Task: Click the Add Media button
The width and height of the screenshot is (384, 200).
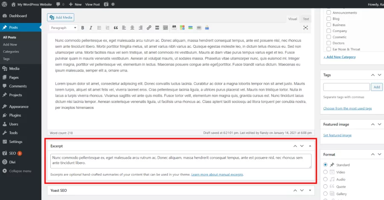Action: [x=61, y=17]
